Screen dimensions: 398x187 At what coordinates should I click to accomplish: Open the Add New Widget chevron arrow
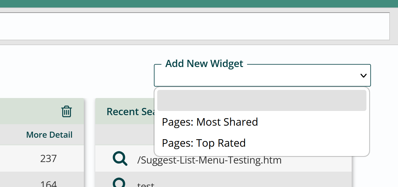pyautogui.click(x=363, y=75)
